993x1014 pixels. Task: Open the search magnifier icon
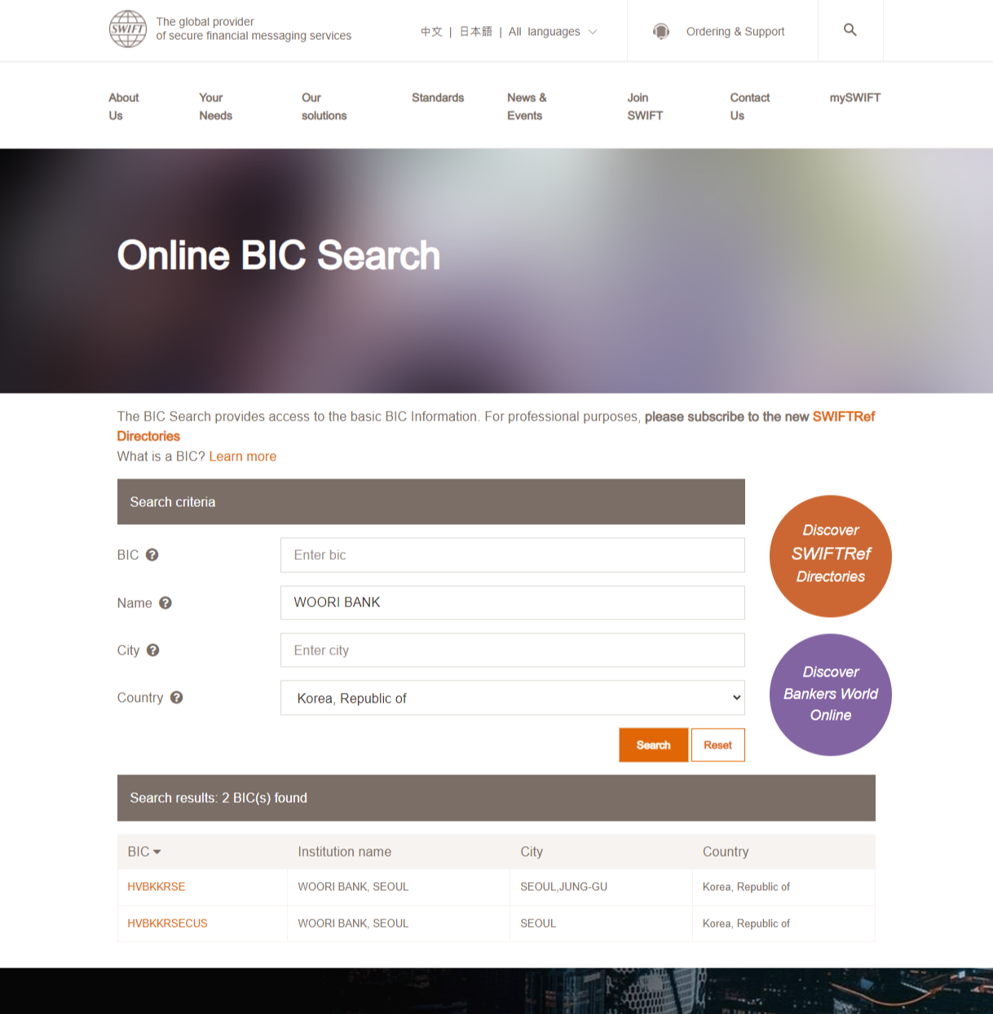coord(850,30)
